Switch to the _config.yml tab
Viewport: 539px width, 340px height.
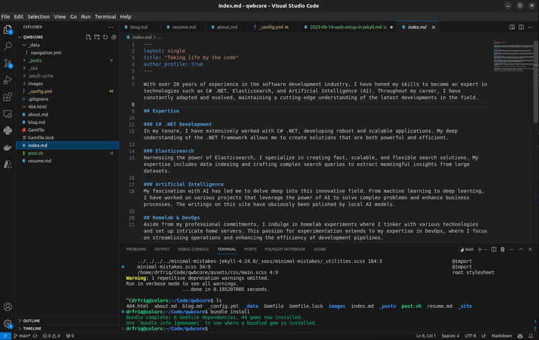273,27
